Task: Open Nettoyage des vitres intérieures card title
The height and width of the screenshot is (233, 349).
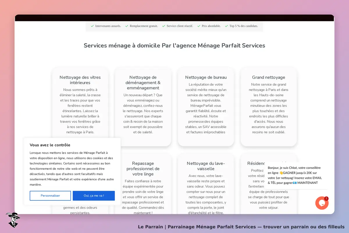Action: (x=80, y=80)
